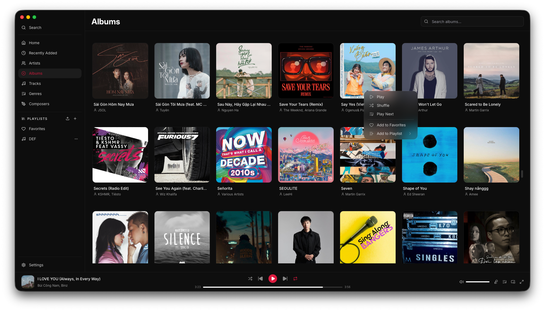Click artist The Weeknd, Ariana Grande
The height and width of the screenshot is (311, 545).
click(x=305, y=110)
